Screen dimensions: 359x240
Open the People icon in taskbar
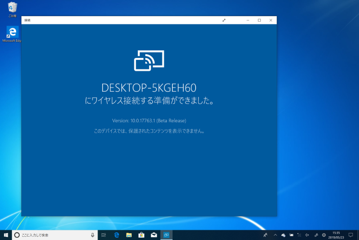tap(265, 235)
